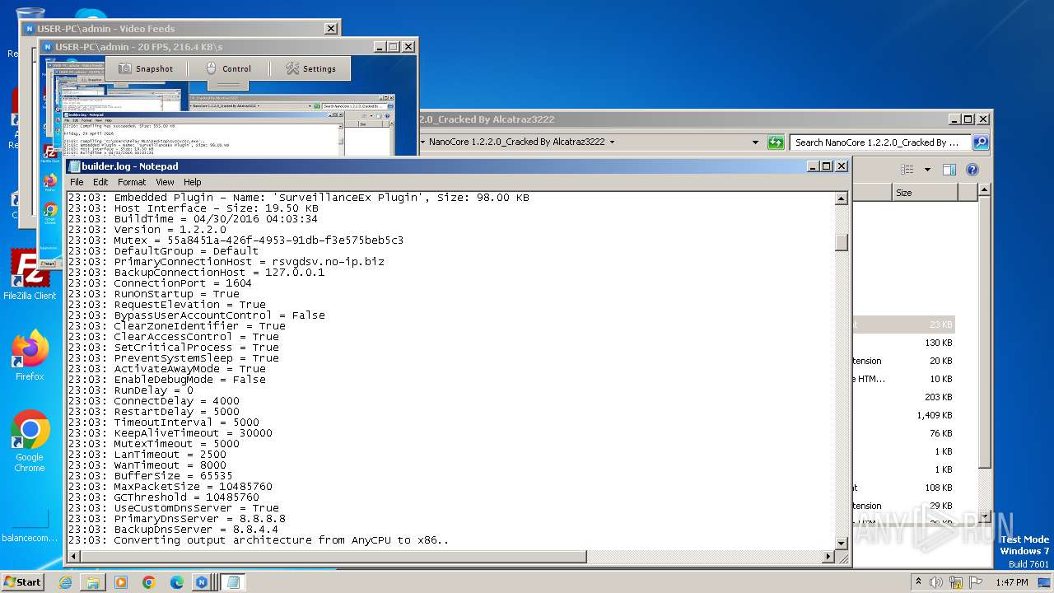Click the Mutex line in builder.log
This screenshot has height=593, width=1054.
pos(236,240)
